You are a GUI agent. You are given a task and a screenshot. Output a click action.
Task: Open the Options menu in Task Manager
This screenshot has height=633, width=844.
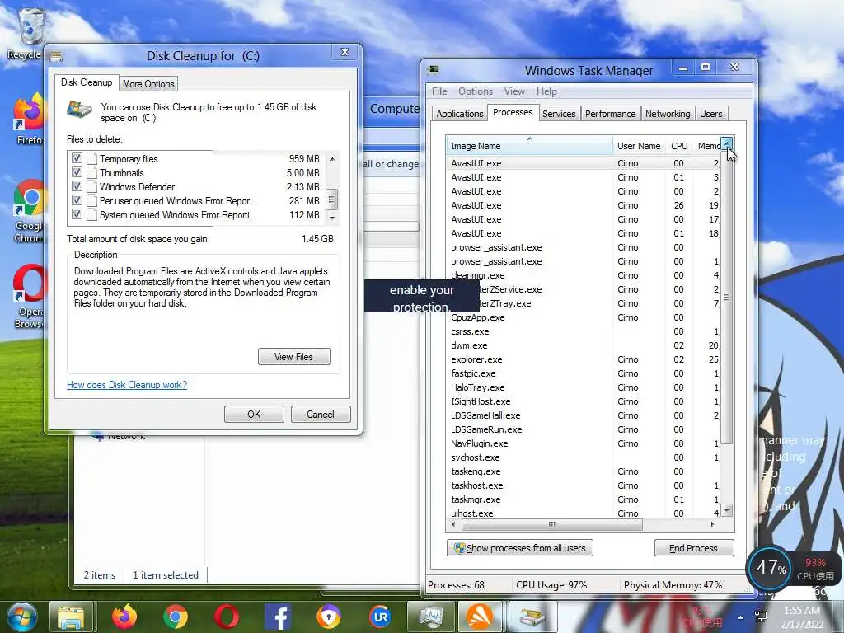point(476,91)
